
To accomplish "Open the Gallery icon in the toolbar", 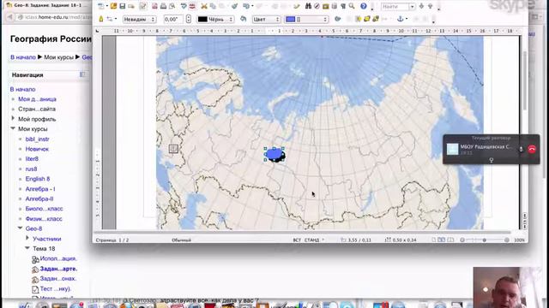I will point(326,6).
